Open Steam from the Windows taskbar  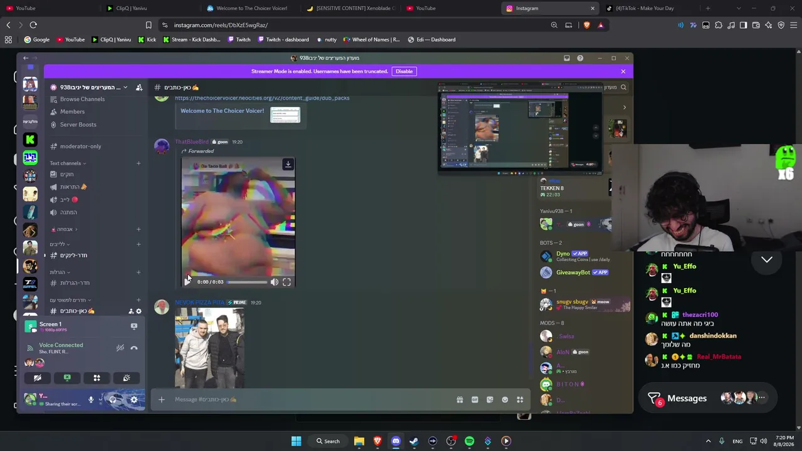[x=414, y=441]
